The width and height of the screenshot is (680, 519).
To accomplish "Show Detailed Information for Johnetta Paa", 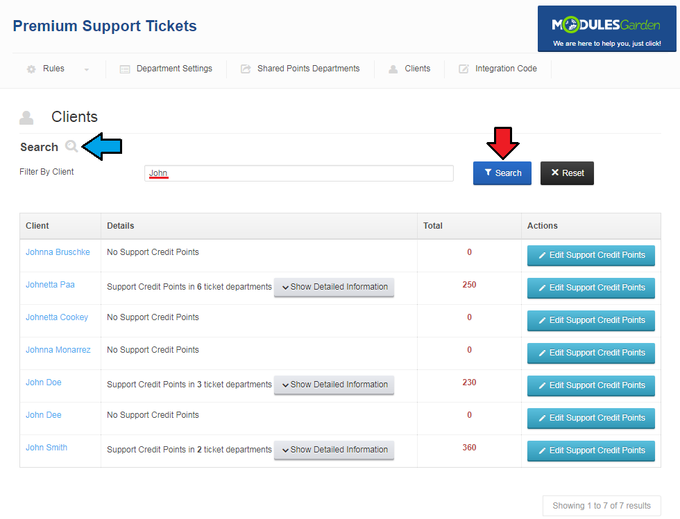I will (334, 288).
